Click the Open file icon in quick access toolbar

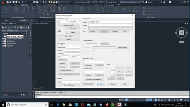[x=11, y=2]
